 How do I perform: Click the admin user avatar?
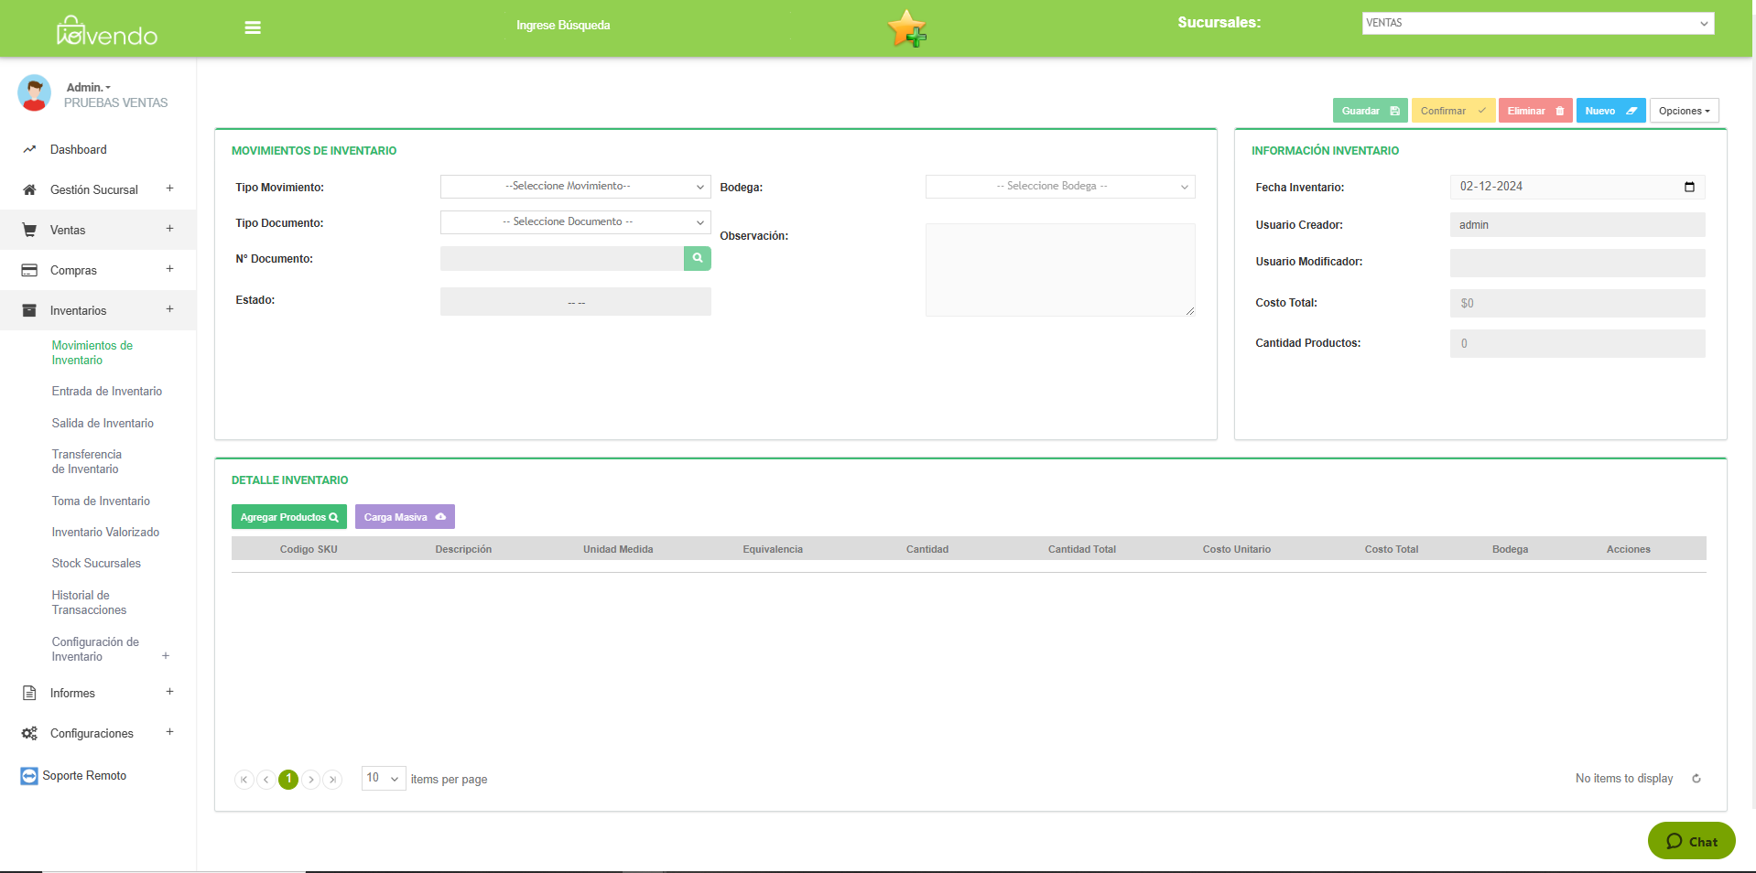tap(35, 93)
